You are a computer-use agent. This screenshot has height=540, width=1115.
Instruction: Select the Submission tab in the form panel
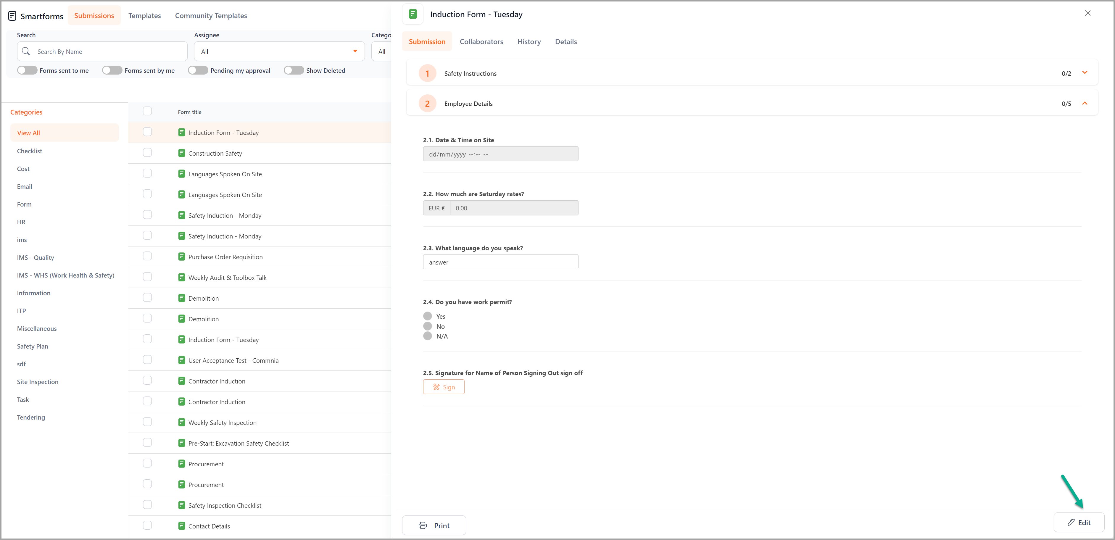(x=427, y=41)
